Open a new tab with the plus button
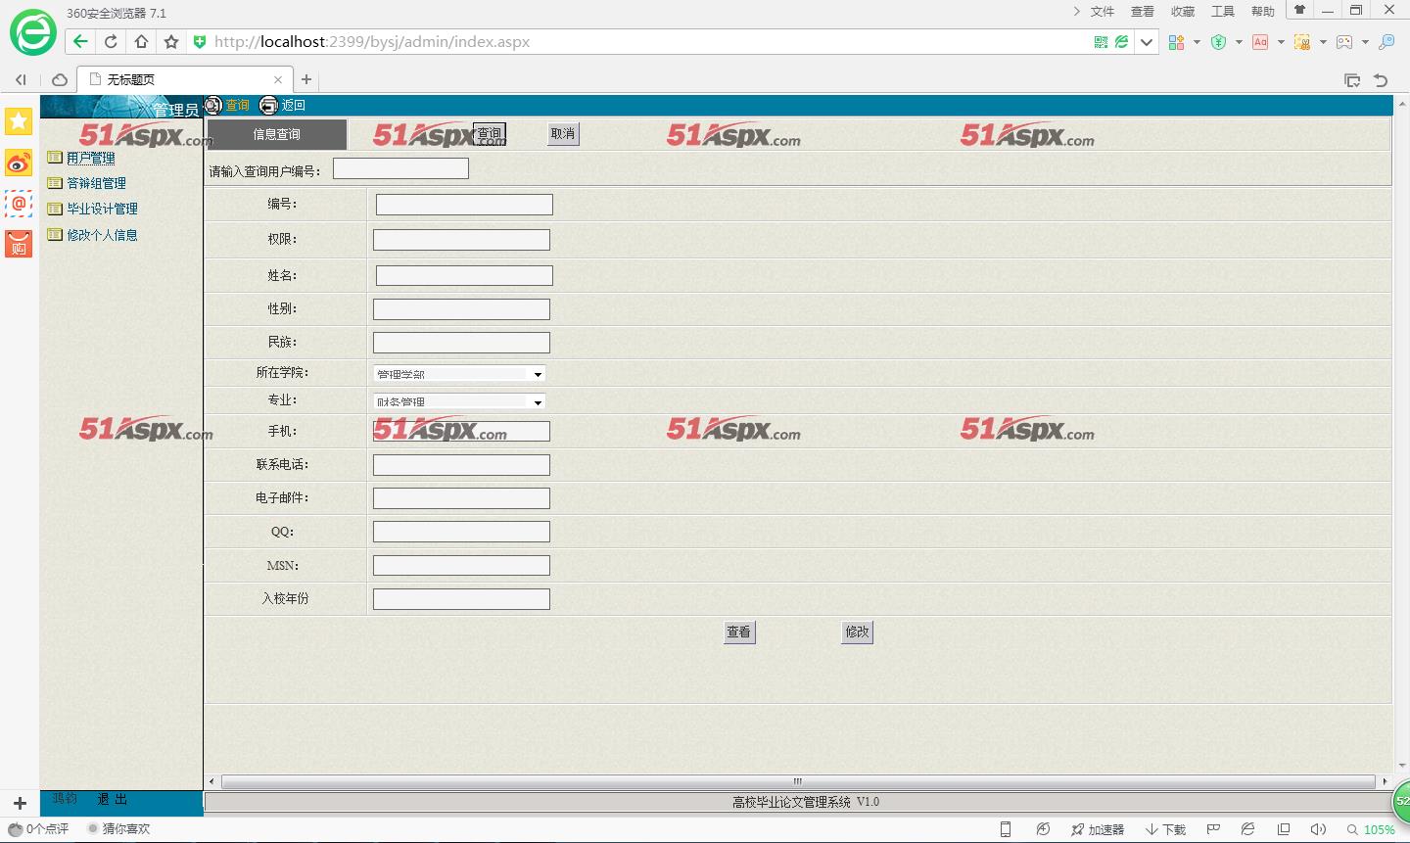The height and width of the screenshot is (843, 1410). coord(306,79)
